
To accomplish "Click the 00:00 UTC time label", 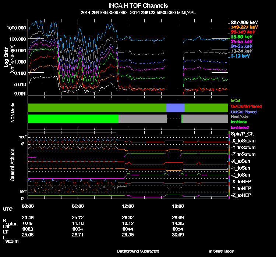I will pos(28,206).
